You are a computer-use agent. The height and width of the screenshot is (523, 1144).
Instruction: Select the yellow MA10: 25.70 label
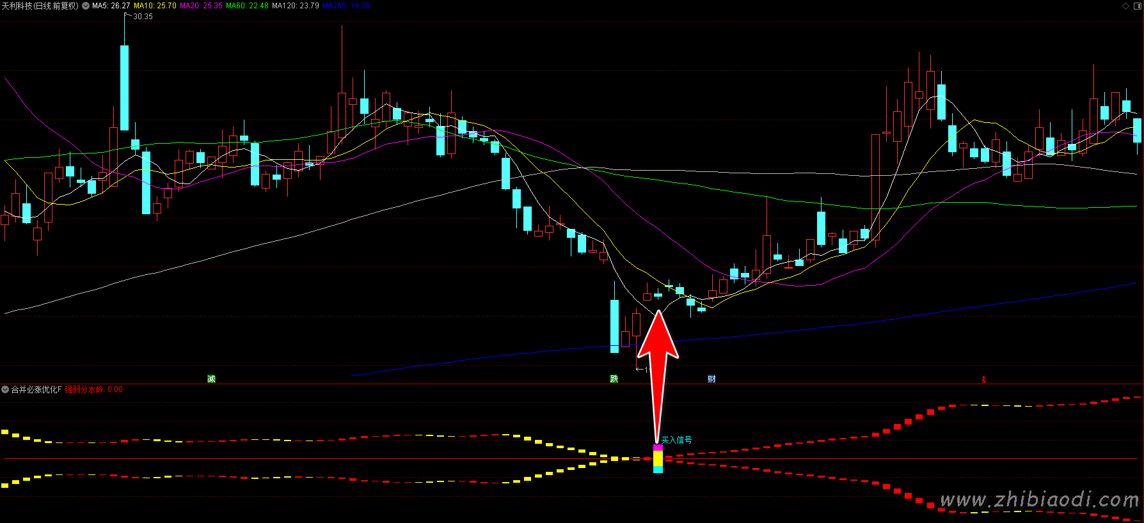pos(155,6)
